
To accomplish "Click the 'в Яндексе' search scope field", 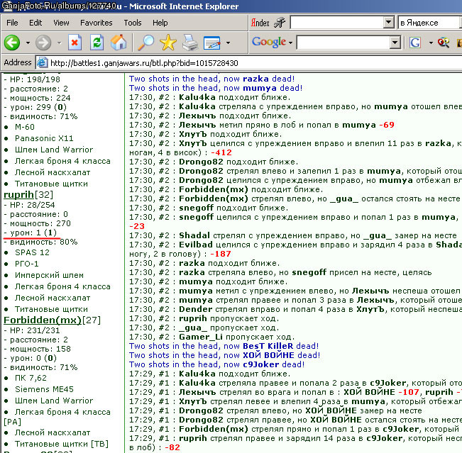I will click(429, 23).
